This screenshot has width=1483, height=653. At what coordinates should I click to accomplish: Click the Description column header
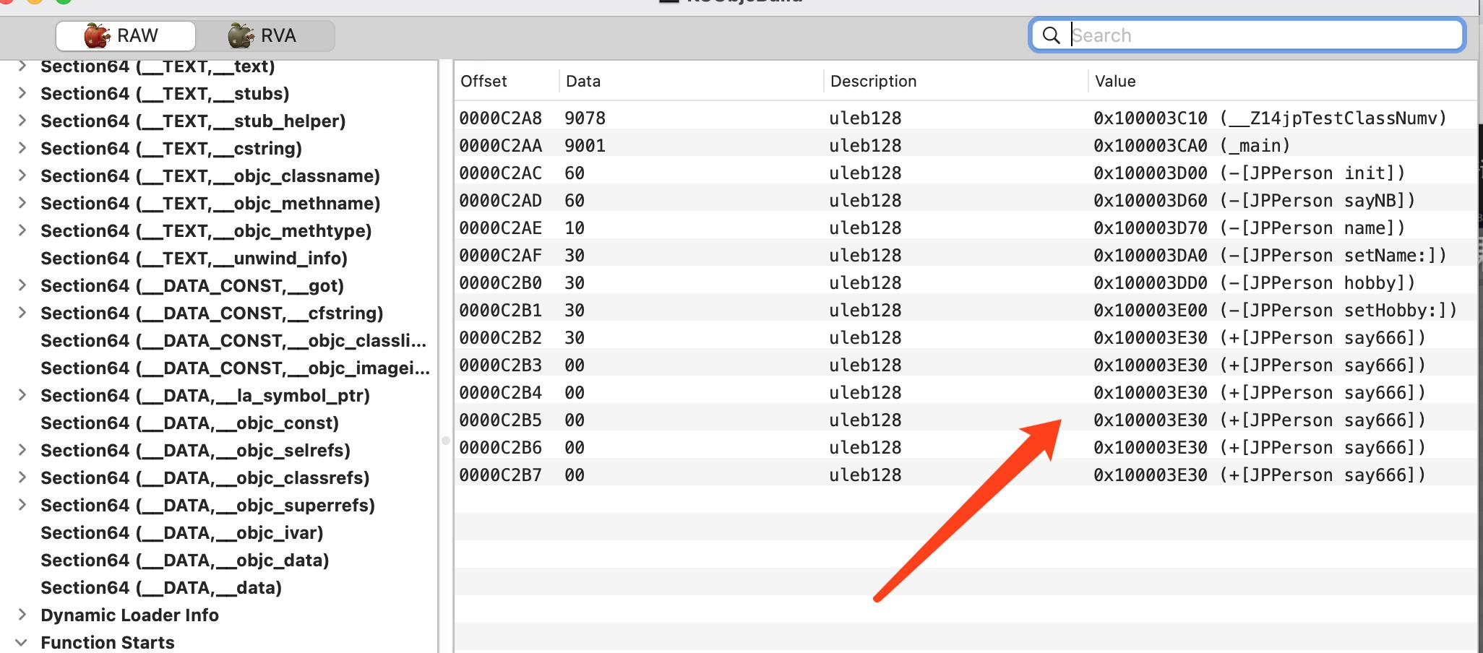(x=873, y=81)
